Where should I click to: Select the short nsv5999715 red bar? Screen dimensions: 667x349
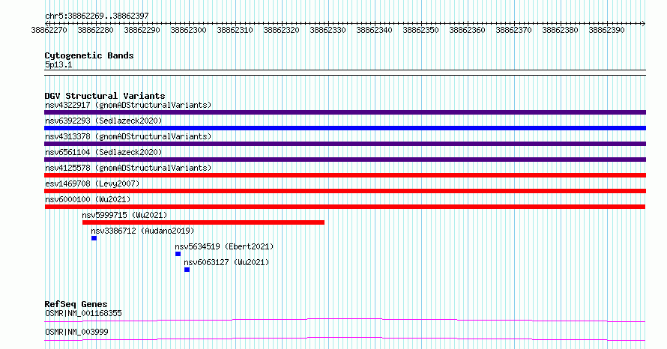pyautogui.click(x=203, y=222)
